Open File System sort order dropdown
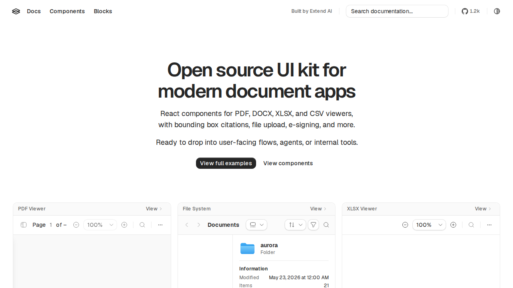 coord(295,225)
